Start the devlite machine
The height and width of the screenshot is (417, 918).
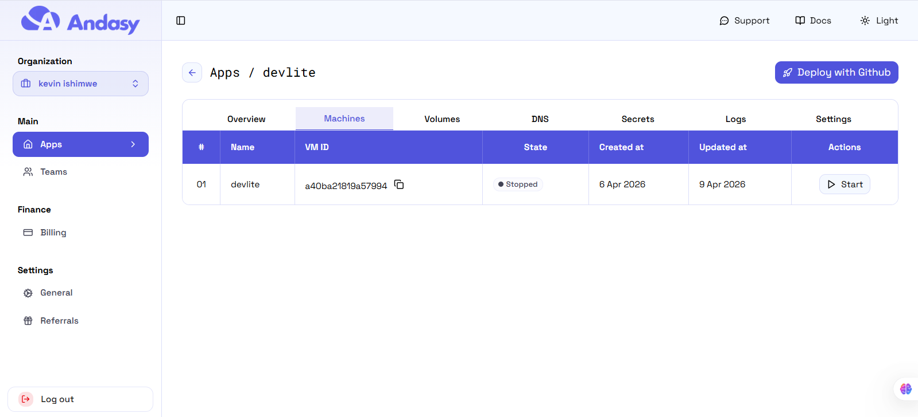pyautogui.click(x=845, y=184)
